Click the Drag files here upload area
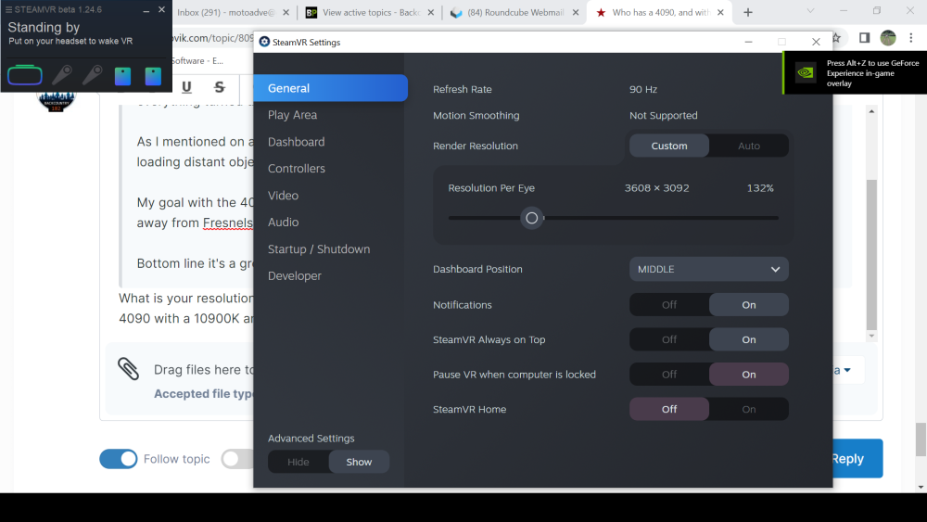927x522 pixels. pyautogui.click(x=204, y=369)
